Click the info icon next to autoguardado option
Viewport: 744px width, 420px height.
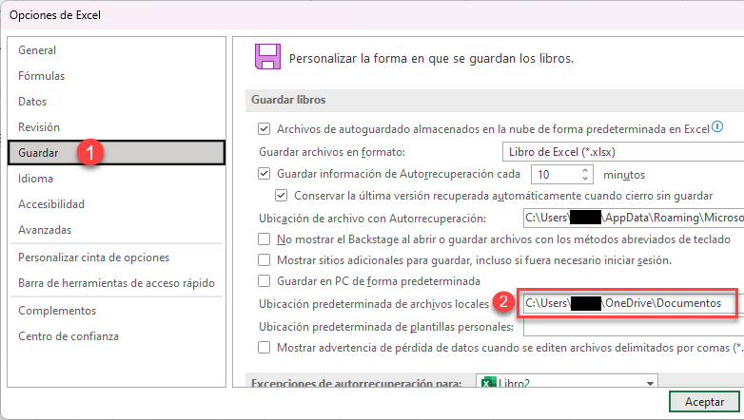[x=717, y=126]
